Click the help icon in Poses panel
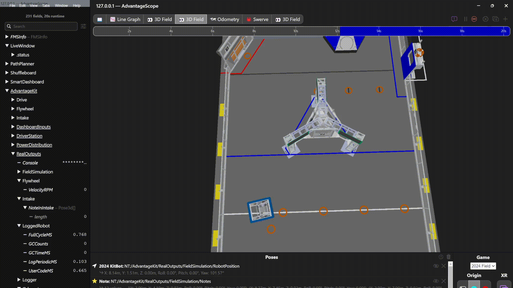513x288 pixels. (441, 257)
